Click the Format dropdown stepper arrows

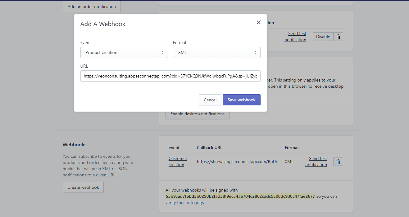pyautogui.click(x=256, y=52)
